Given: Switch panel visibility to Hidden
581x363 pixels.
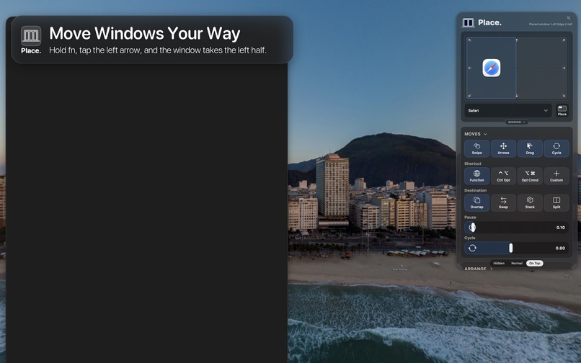Looking at the screenshot, I should [x=499, y=264].
